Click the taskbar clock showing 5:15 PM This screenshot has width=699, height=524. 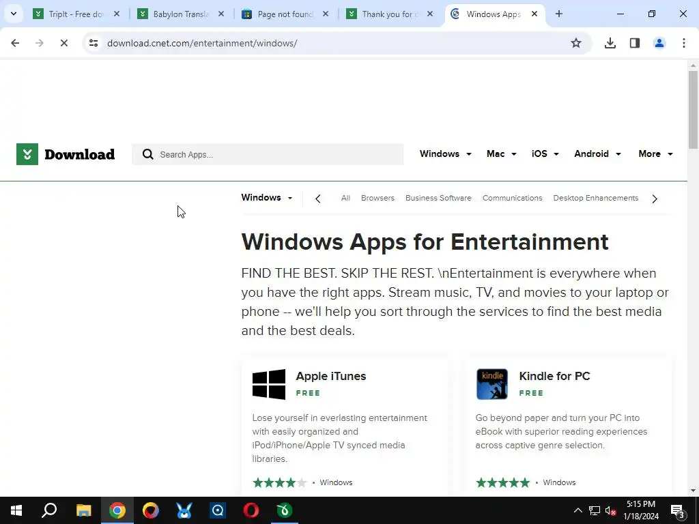click(640, 510)
